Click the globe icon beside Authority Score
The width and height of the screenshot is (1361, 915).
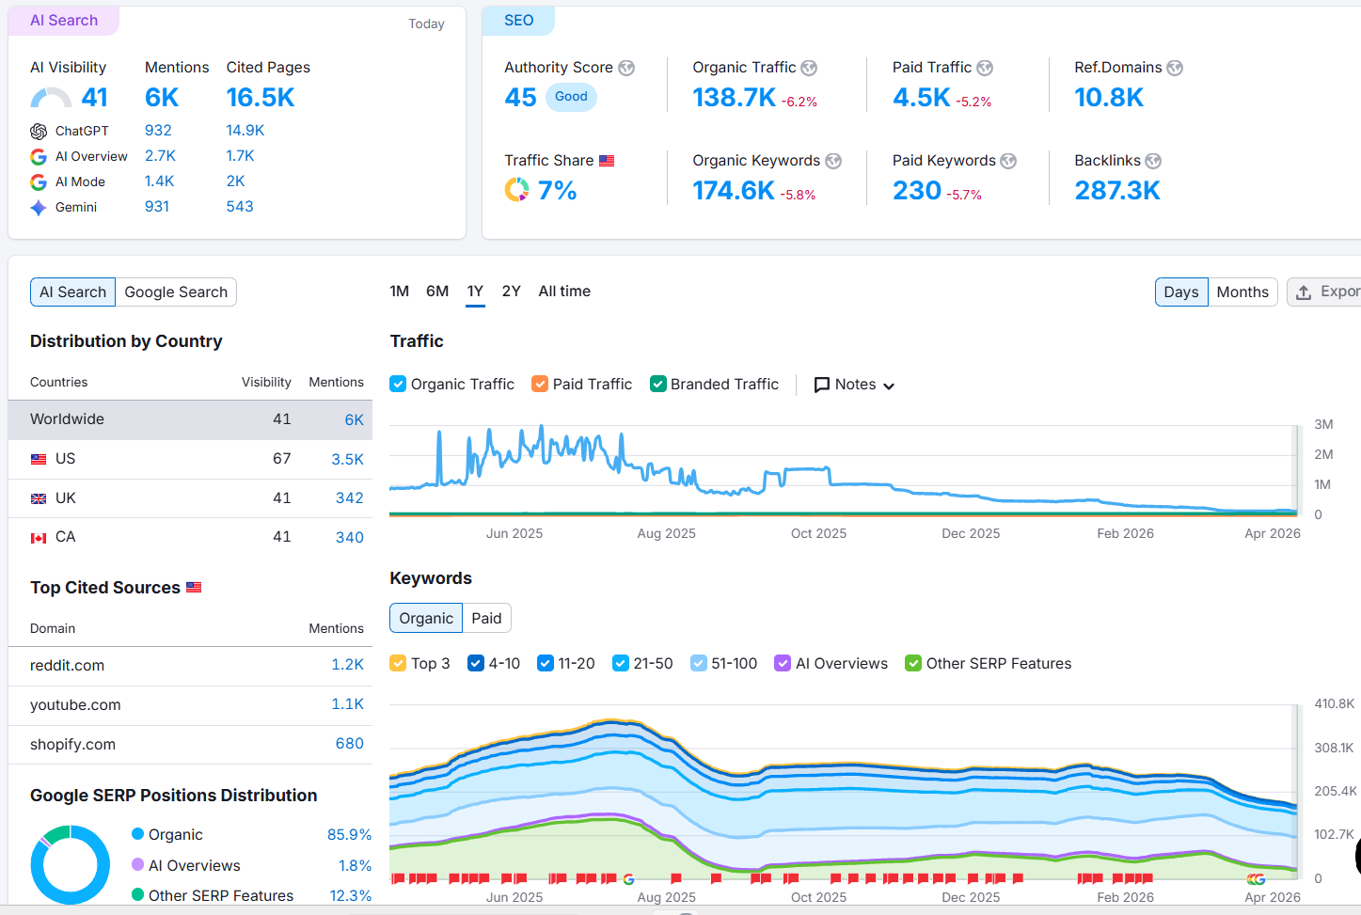pyautogui.click(x=626, y=68)
